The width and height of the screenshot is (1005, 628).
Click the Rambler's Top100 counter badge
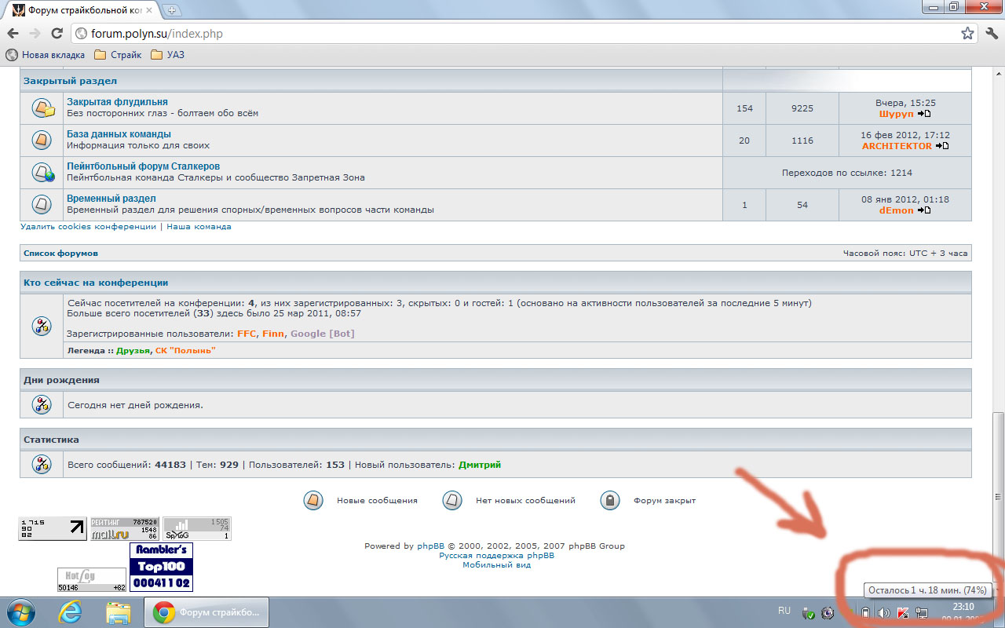(161, 567)
